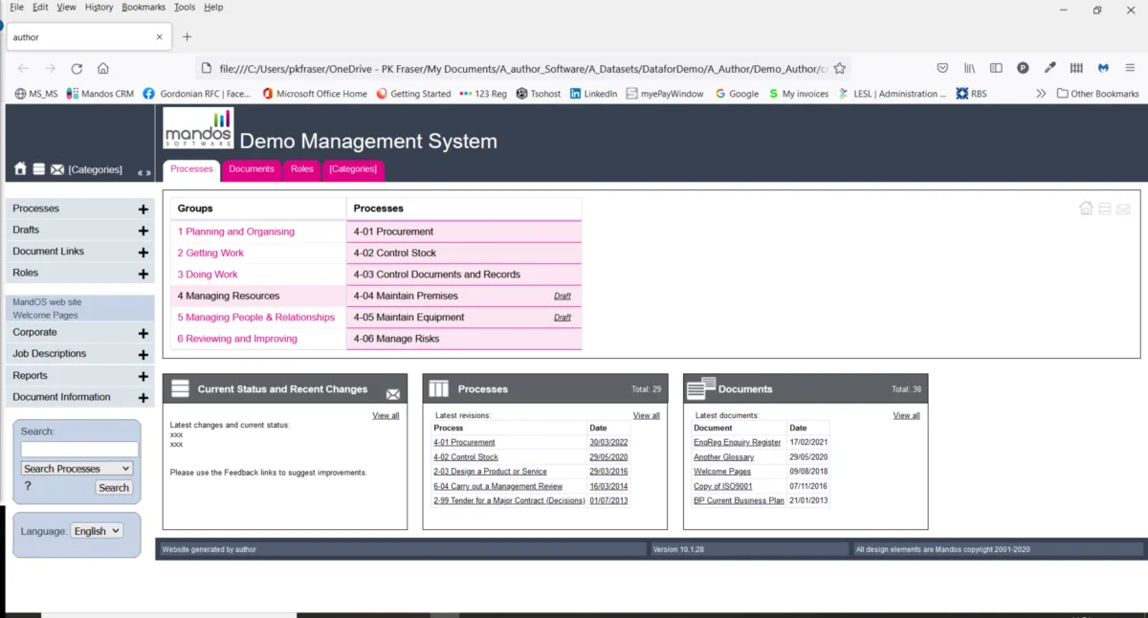Switch to the [Categories] tab
1148x618 pixels.
[353, 169]
